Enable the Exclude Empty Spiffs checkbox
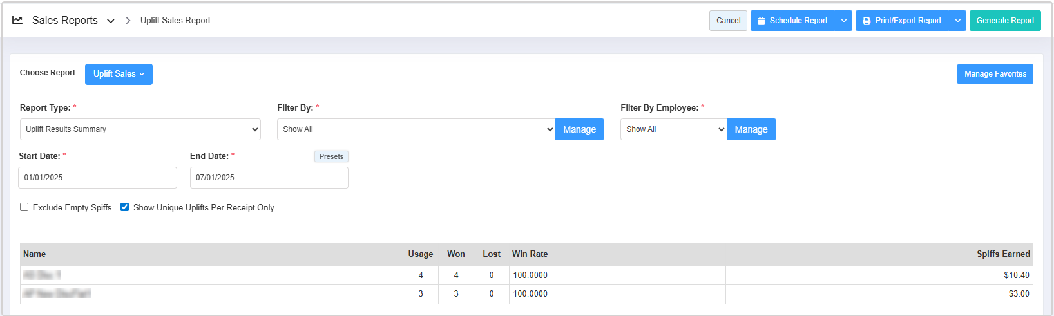 [24, 207]
